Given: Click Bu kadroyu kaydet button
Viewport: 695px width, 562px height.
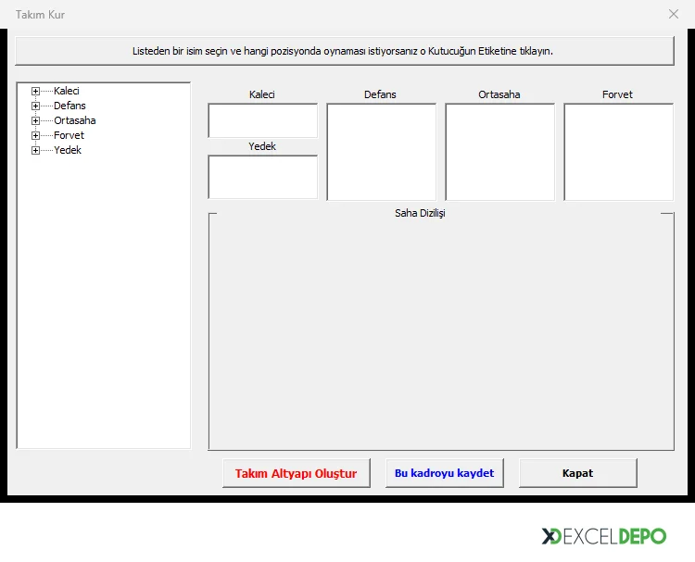Looking at the screenshot, I should point(445,473).
